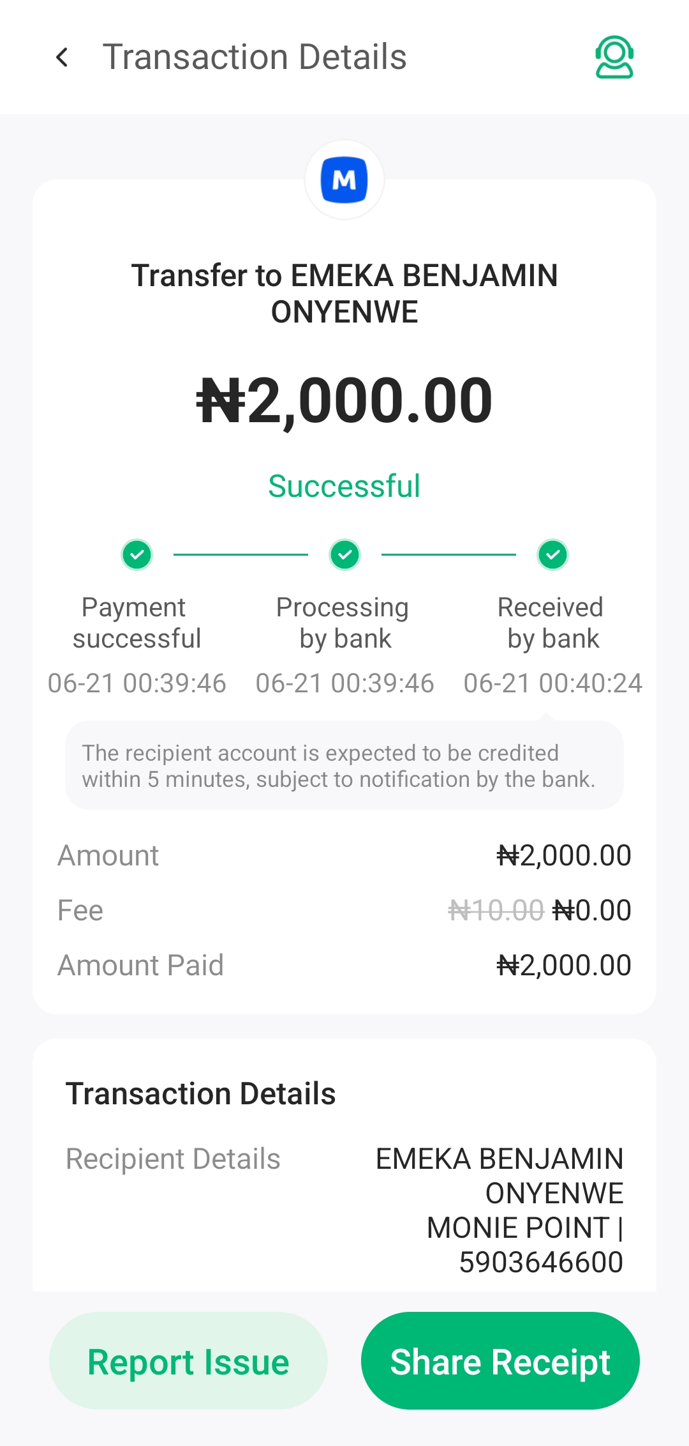Screen dimensions: 689x1446
Task: Tap the Received by bank checkmark
Action: point(552,554)
